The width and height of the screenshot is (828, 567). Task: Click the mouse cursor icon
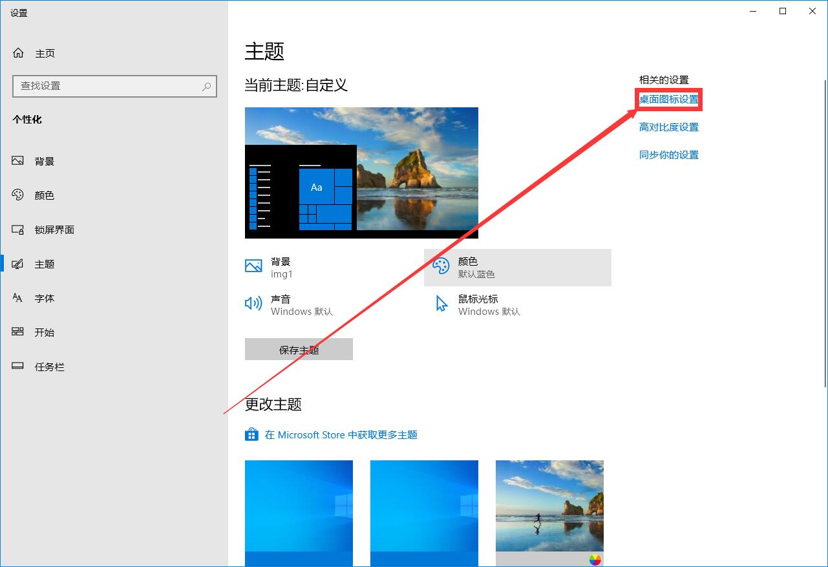tap(441, 304)
